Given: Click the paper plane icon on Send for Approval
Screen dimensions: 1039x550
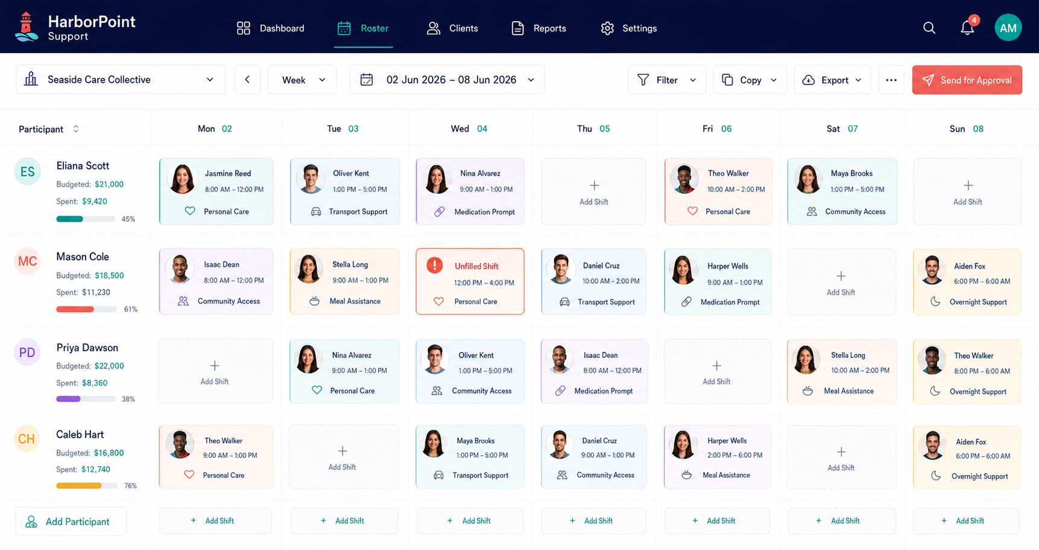Looking at the screenshot, I should [929, 80].
